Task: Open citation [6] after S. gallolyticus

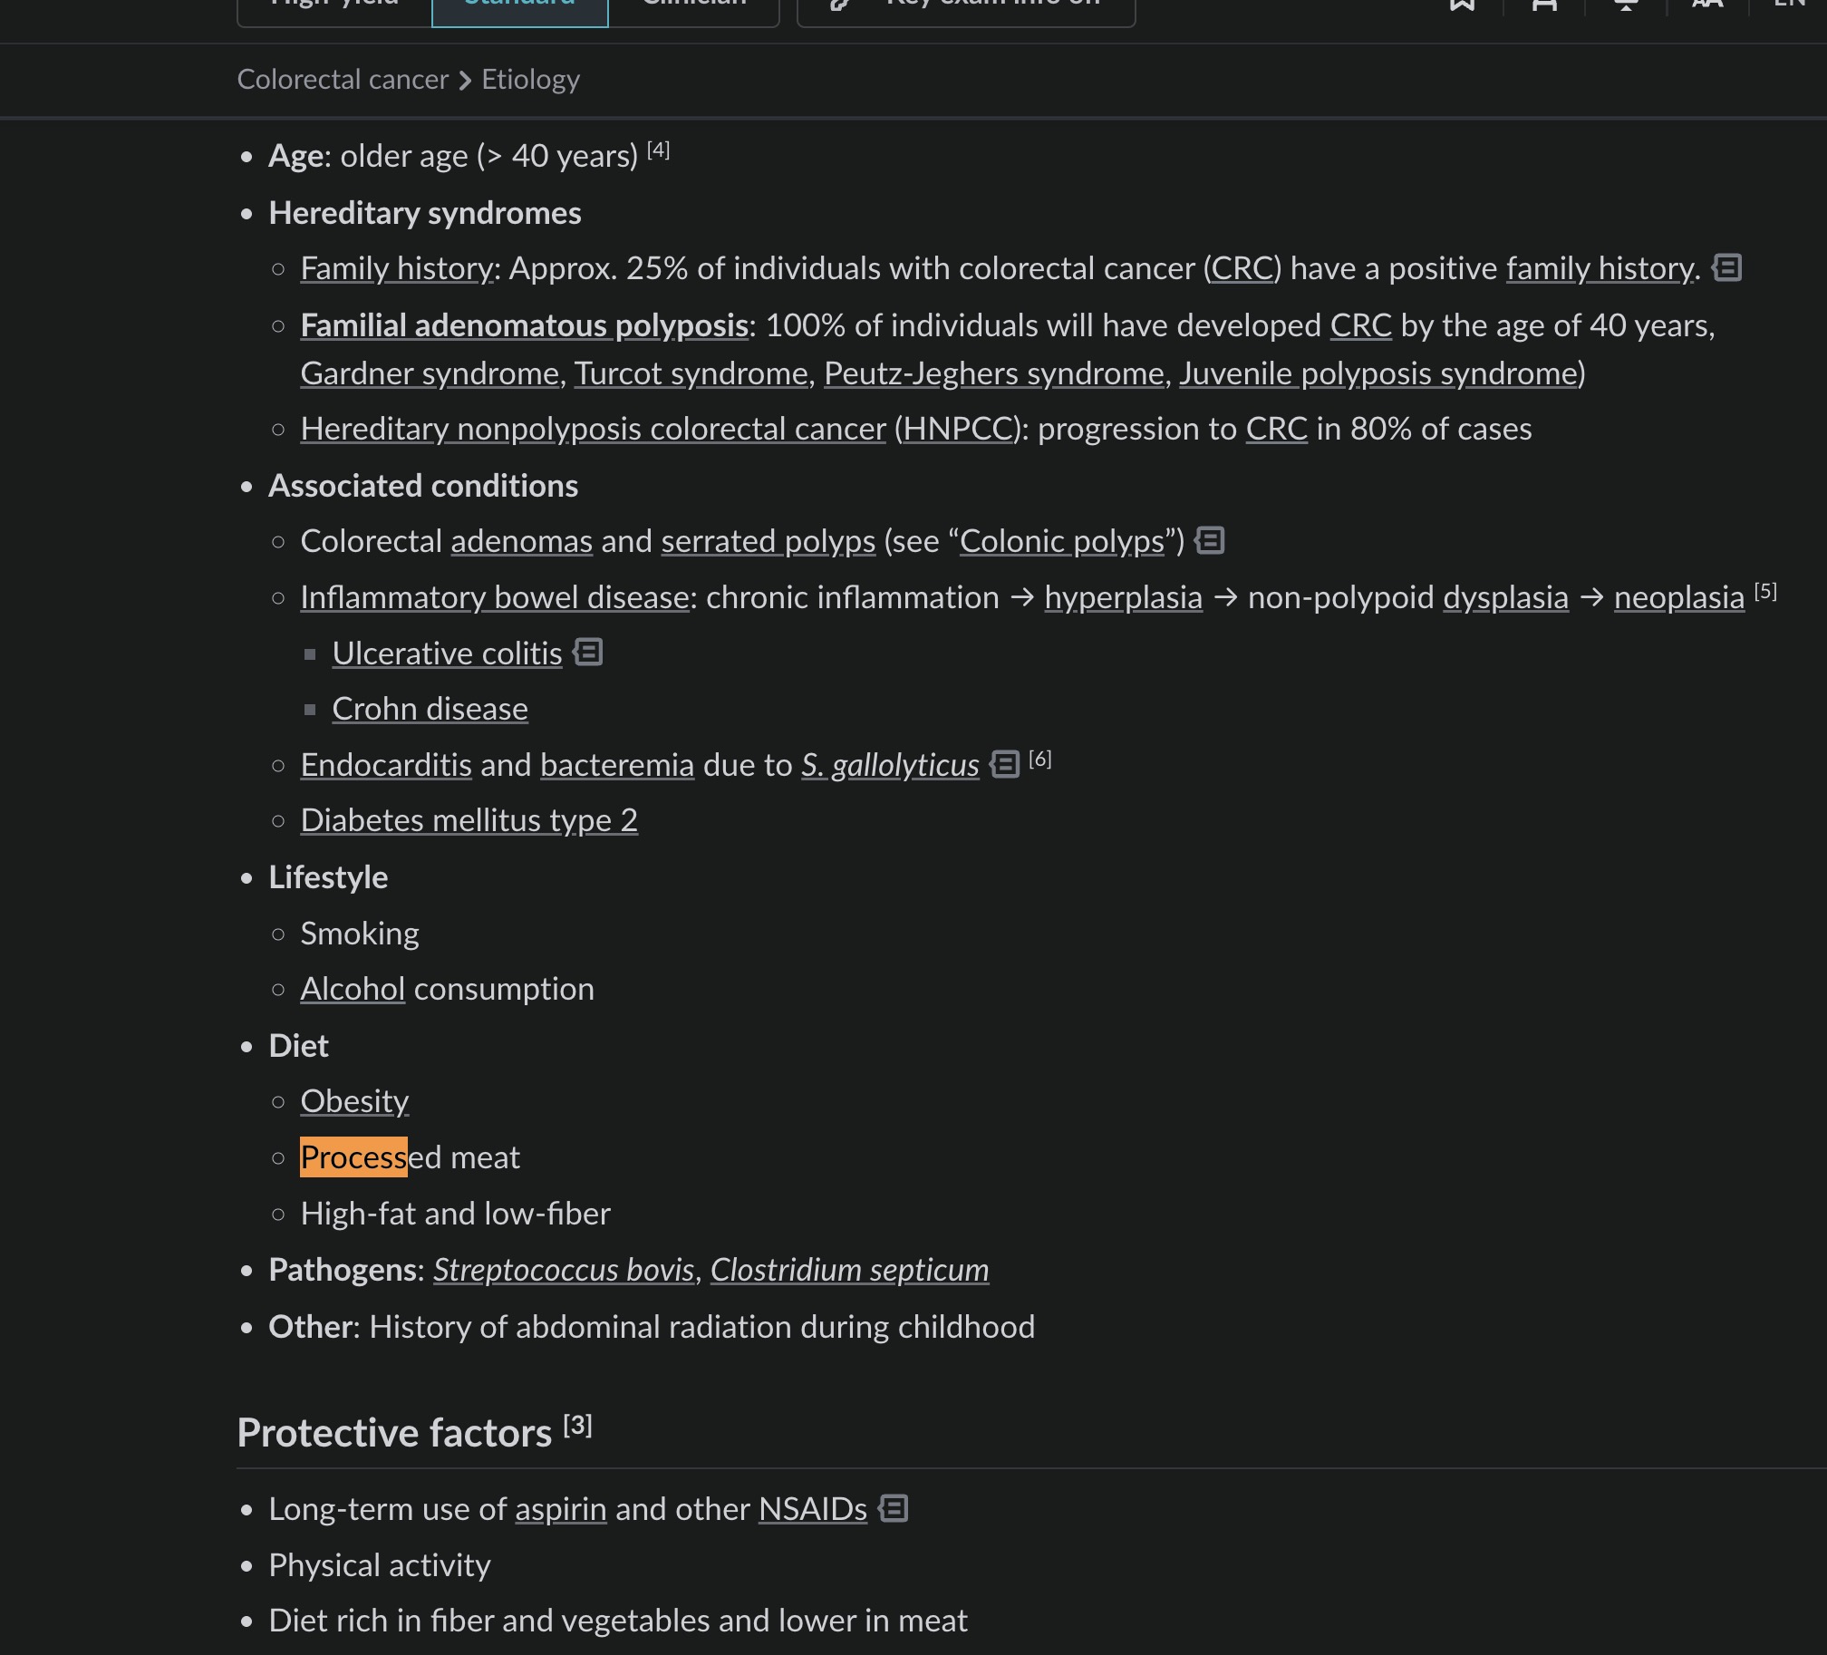Action: pyautogui.click(x=1040, y=760)
